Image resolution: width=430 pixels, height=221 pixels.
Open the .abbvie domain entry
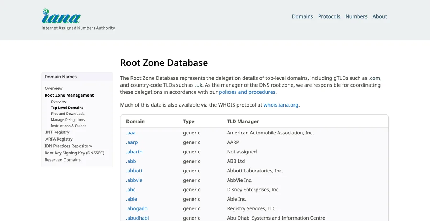[134, 180]
